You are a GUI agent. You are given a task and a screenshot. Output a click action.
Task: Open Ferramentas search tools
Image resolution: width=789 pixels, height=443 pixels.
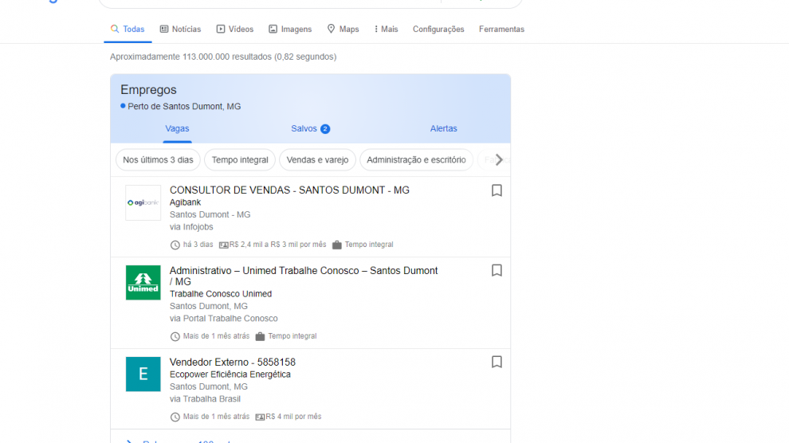click(501, 29)
